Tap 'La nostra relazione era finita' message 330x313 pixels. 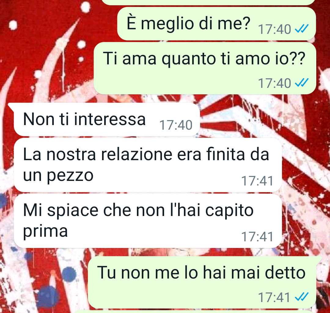coord(148,165)
